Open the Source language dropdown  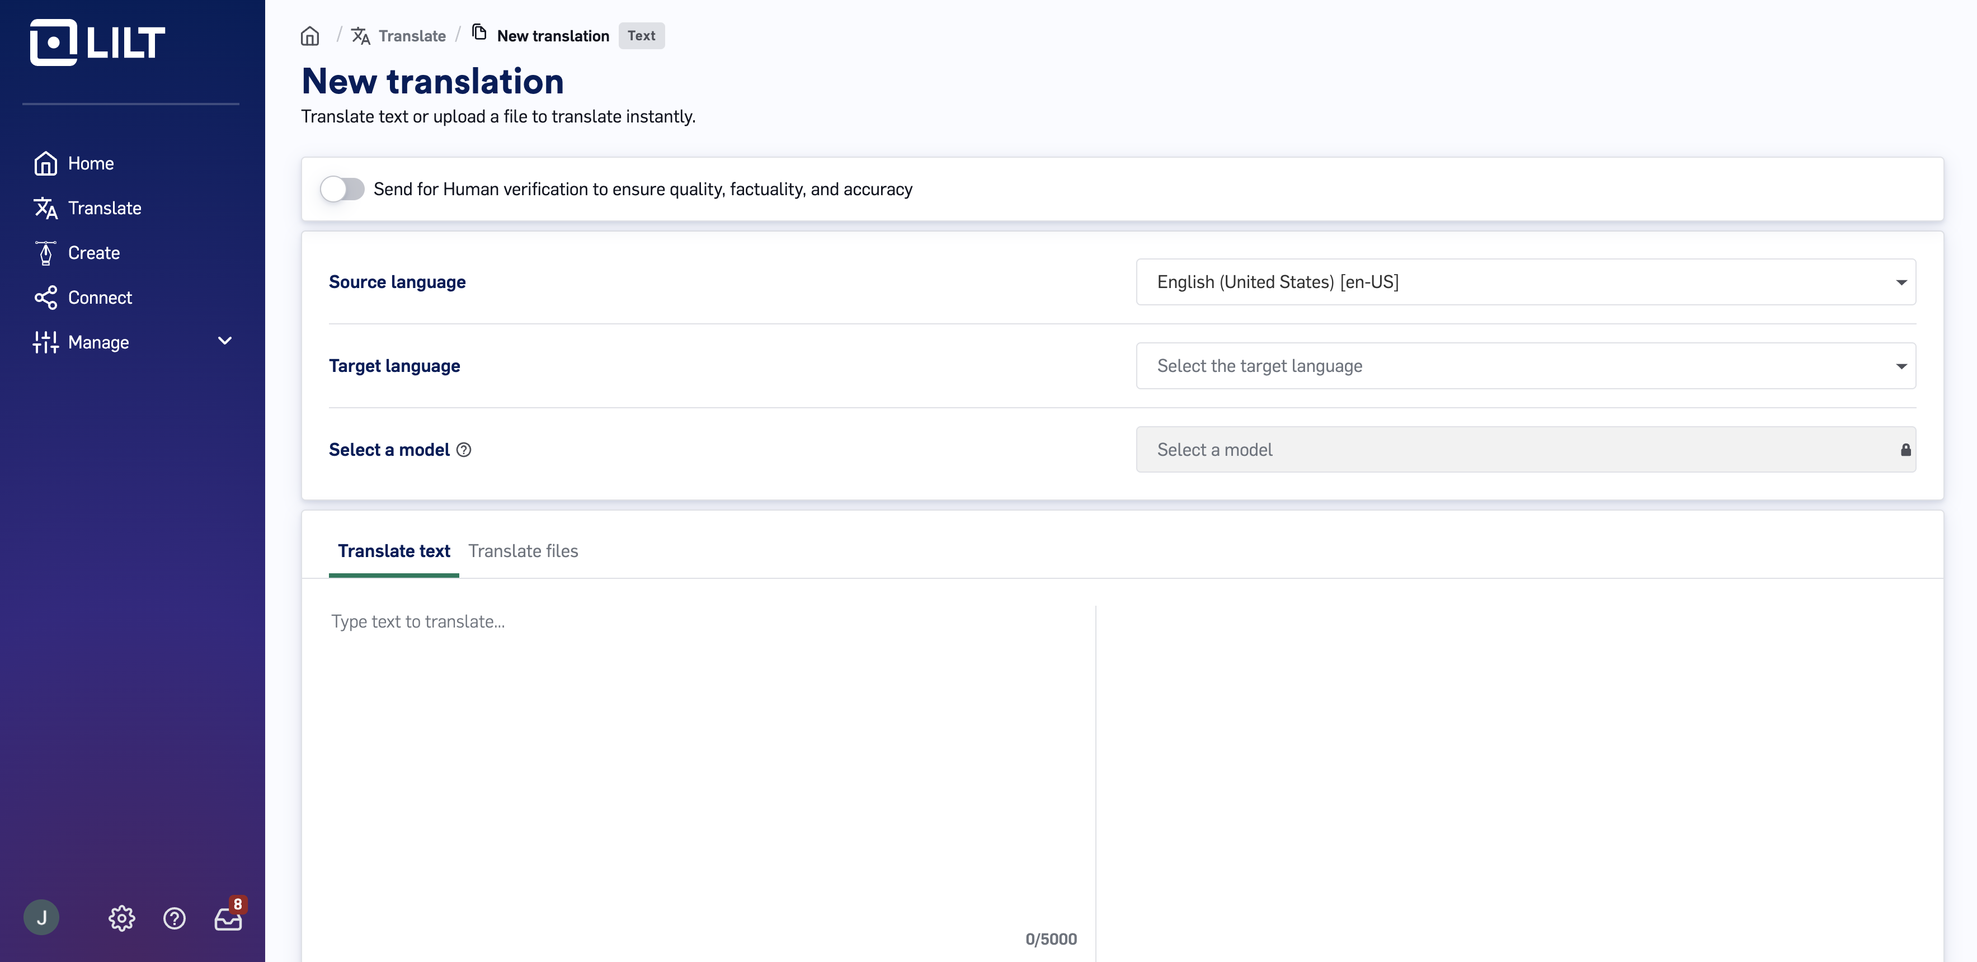point(1526,281)
